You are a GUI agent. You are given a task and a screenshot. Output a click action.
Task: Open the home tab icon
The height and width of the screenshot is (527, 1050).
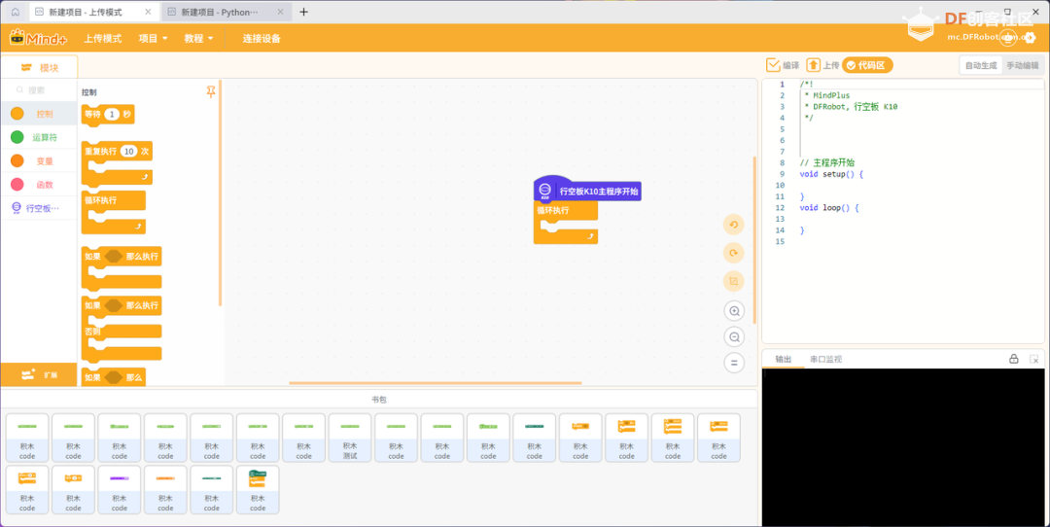click(15, 12)
